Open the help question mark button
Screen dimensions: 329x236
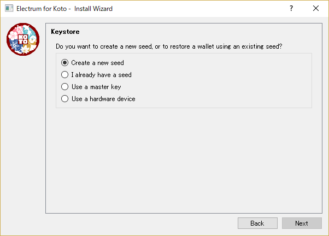(x=291, y=8)
